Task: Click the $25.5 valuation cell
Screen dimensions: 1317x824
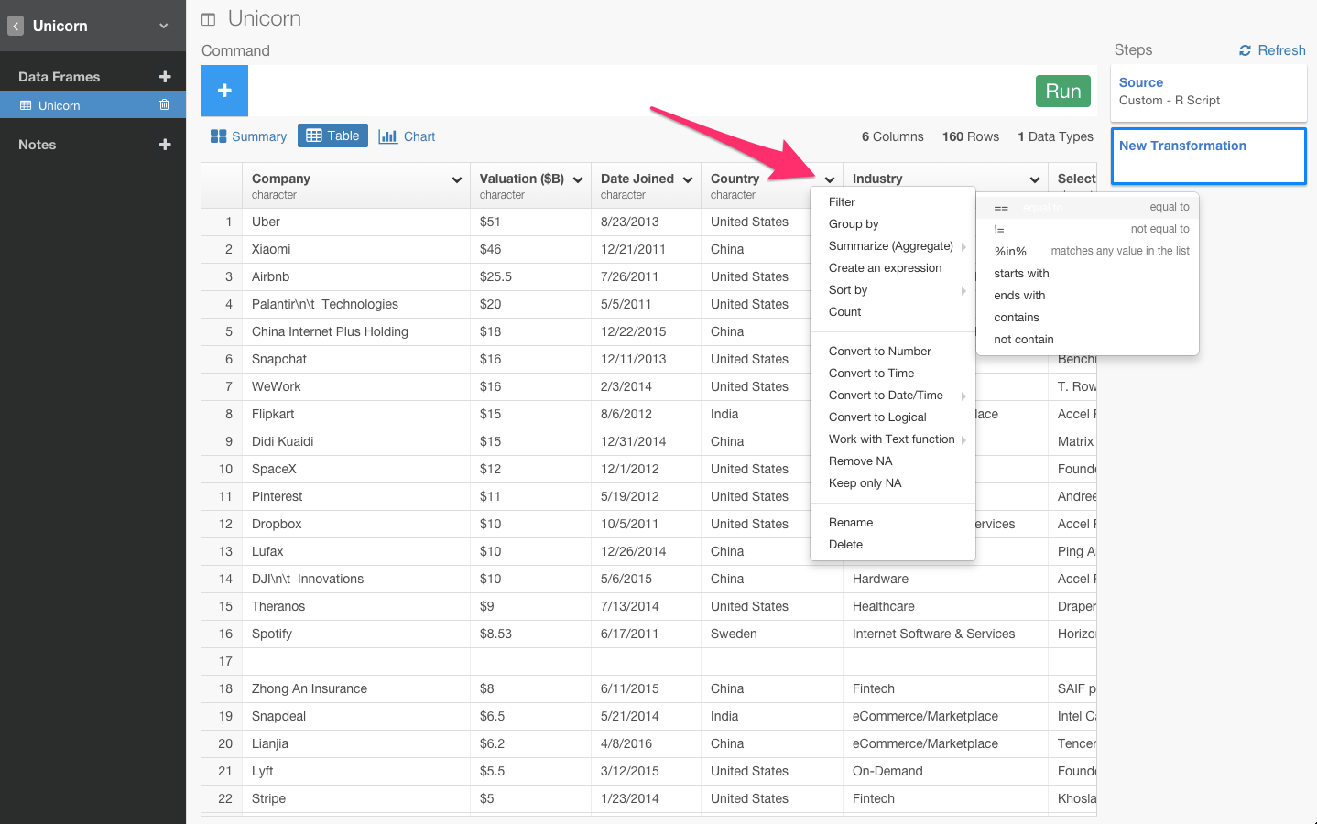Action: tap(530, 276)
